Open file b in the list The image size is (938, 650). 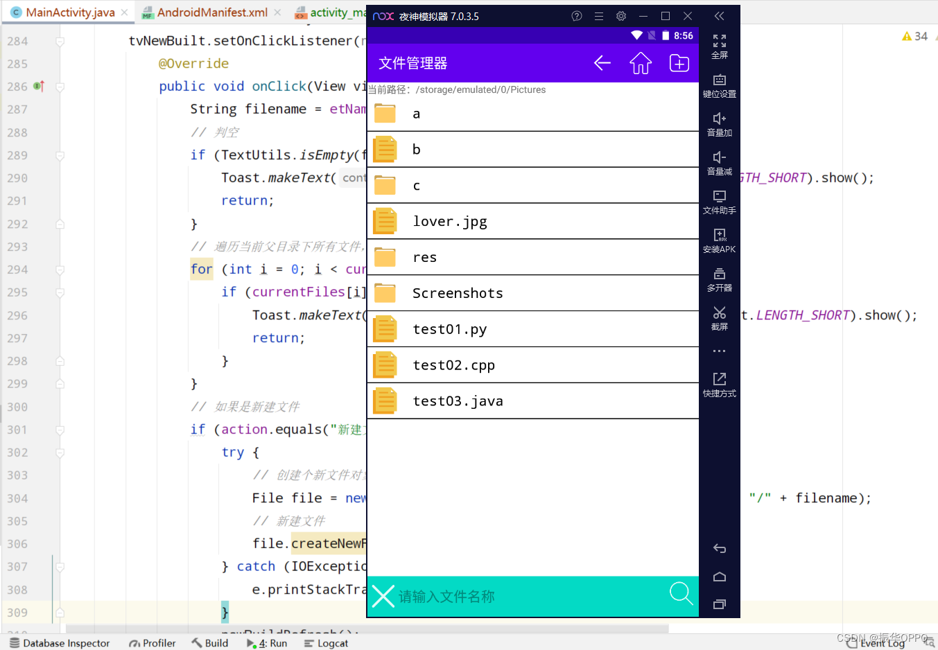(x=532, y=150)
